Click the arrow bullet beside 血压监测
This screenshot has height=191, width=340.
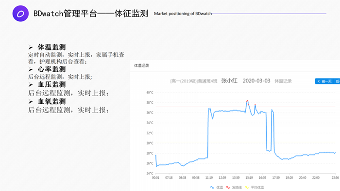point(31,84)
